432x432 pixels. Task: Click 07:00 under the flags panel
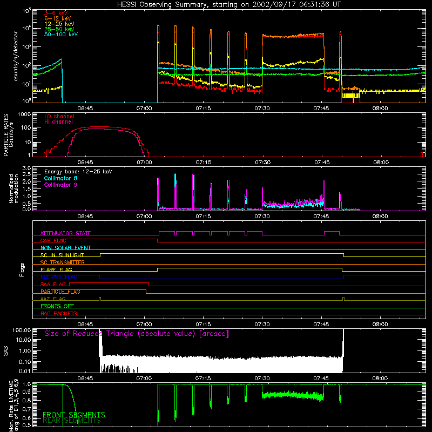tap(144, 325)
